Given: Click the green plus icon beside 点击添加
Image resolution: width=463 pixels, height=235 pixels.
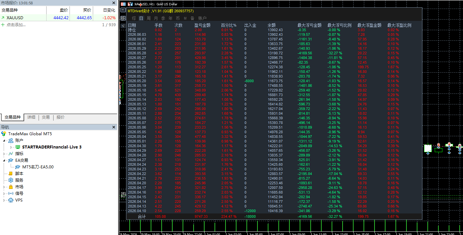Looking at the screenshot, I should tap(3, 25).
